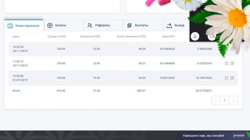Select the 11:43:12 10/11/2019 date cell
Image resolution: width=250 pixels, height=140 pixels.
pos(20,63)
